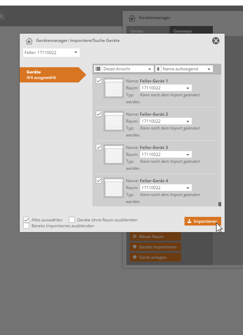Open Raum dropdown for Feller-Gerät 4
Image resolution: width=243 pixels, height=335 pixels.
click(166, 188)
